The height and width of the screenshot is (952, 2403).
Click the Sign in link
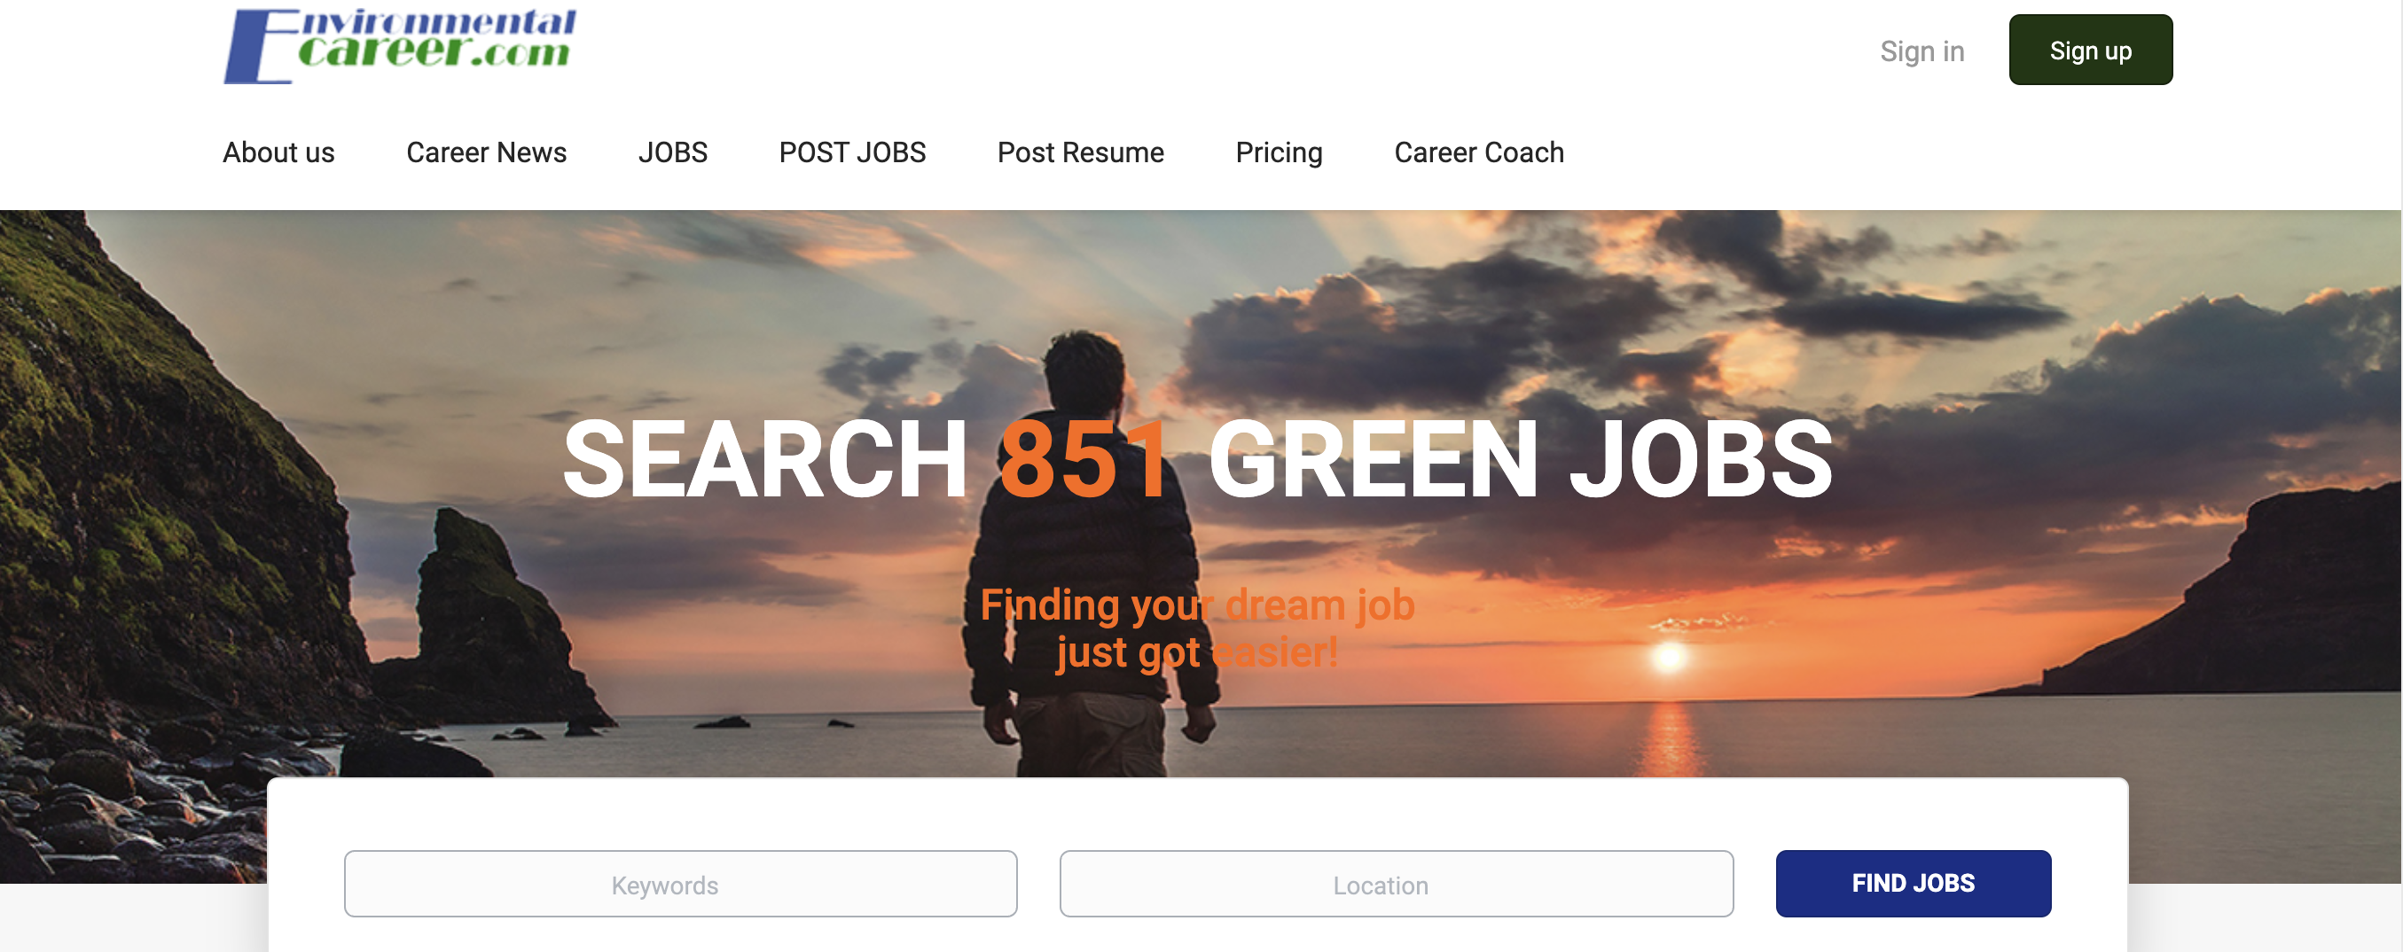(x=1922, y=51)
